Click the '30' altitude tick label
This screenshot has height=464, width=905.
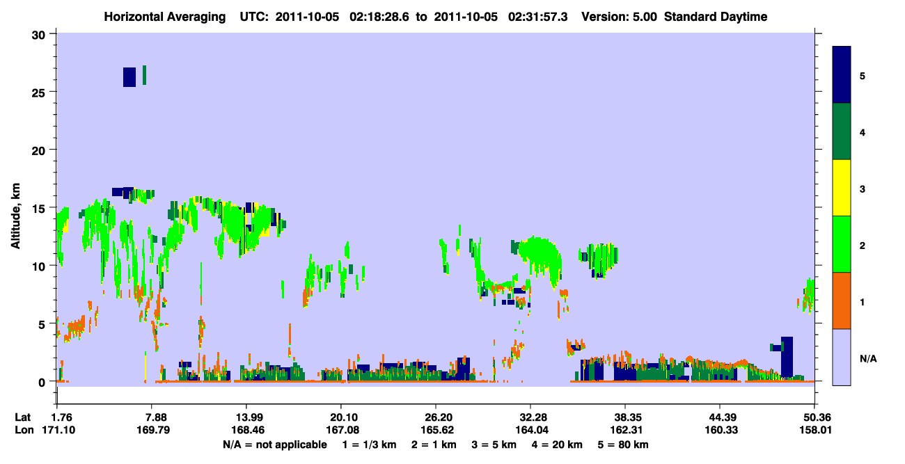[39, 34]
